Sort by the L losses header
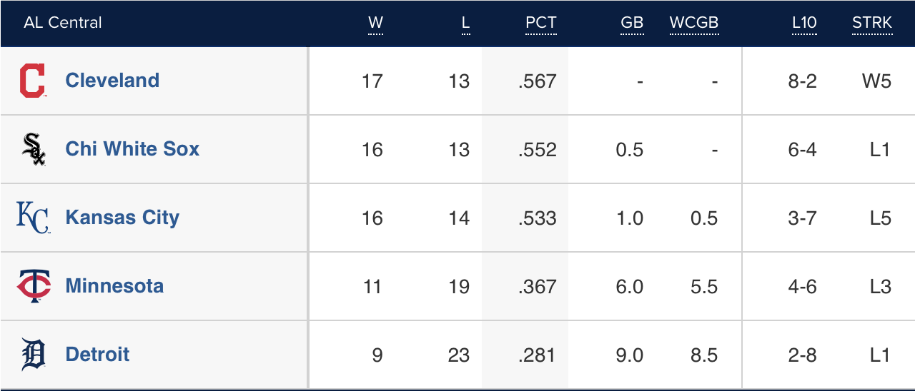This screenshot has height=391, width=915. tap(465, 23)
